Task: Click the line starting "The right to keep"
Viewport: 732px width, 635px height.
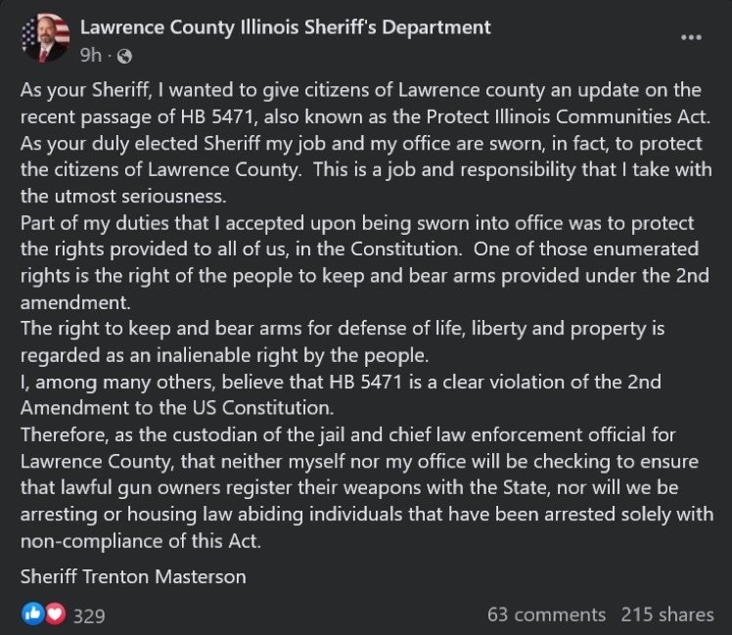Action: coord(343,329)
